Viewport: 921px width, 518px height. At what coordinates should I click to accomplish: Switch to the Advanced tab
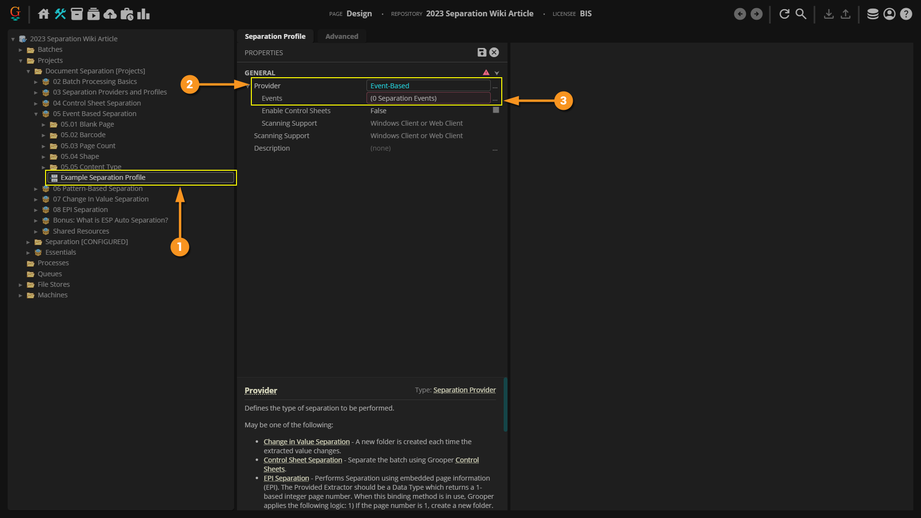point(342,36)
